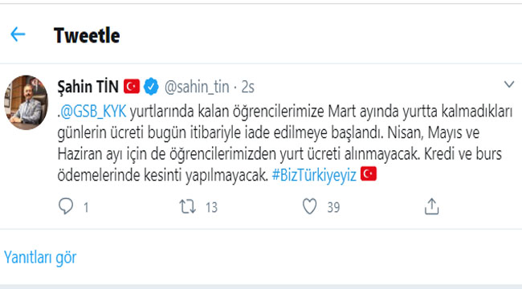Click the reply count 1

pos(86,207)
